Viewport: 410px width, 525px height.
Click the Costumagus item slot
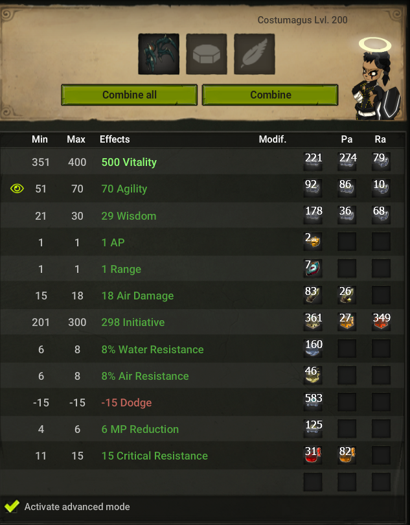point(159,54)
